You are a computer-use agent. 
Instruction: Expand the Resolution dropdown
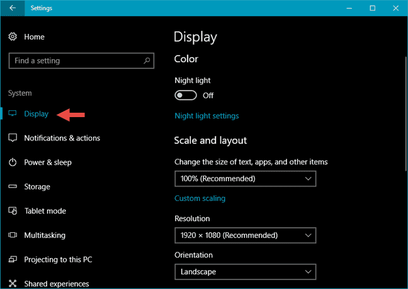(x=245, y=235)
